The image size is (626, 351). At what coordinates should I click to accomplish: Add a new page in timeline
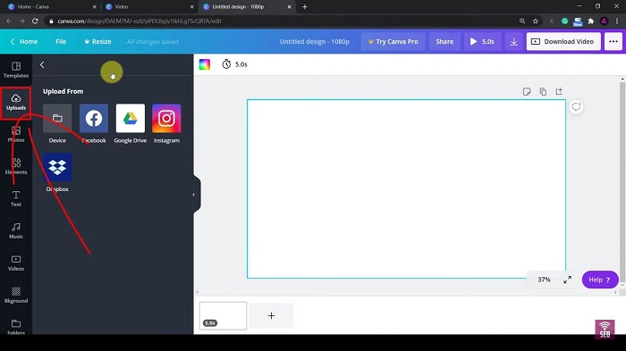[272, 315]
